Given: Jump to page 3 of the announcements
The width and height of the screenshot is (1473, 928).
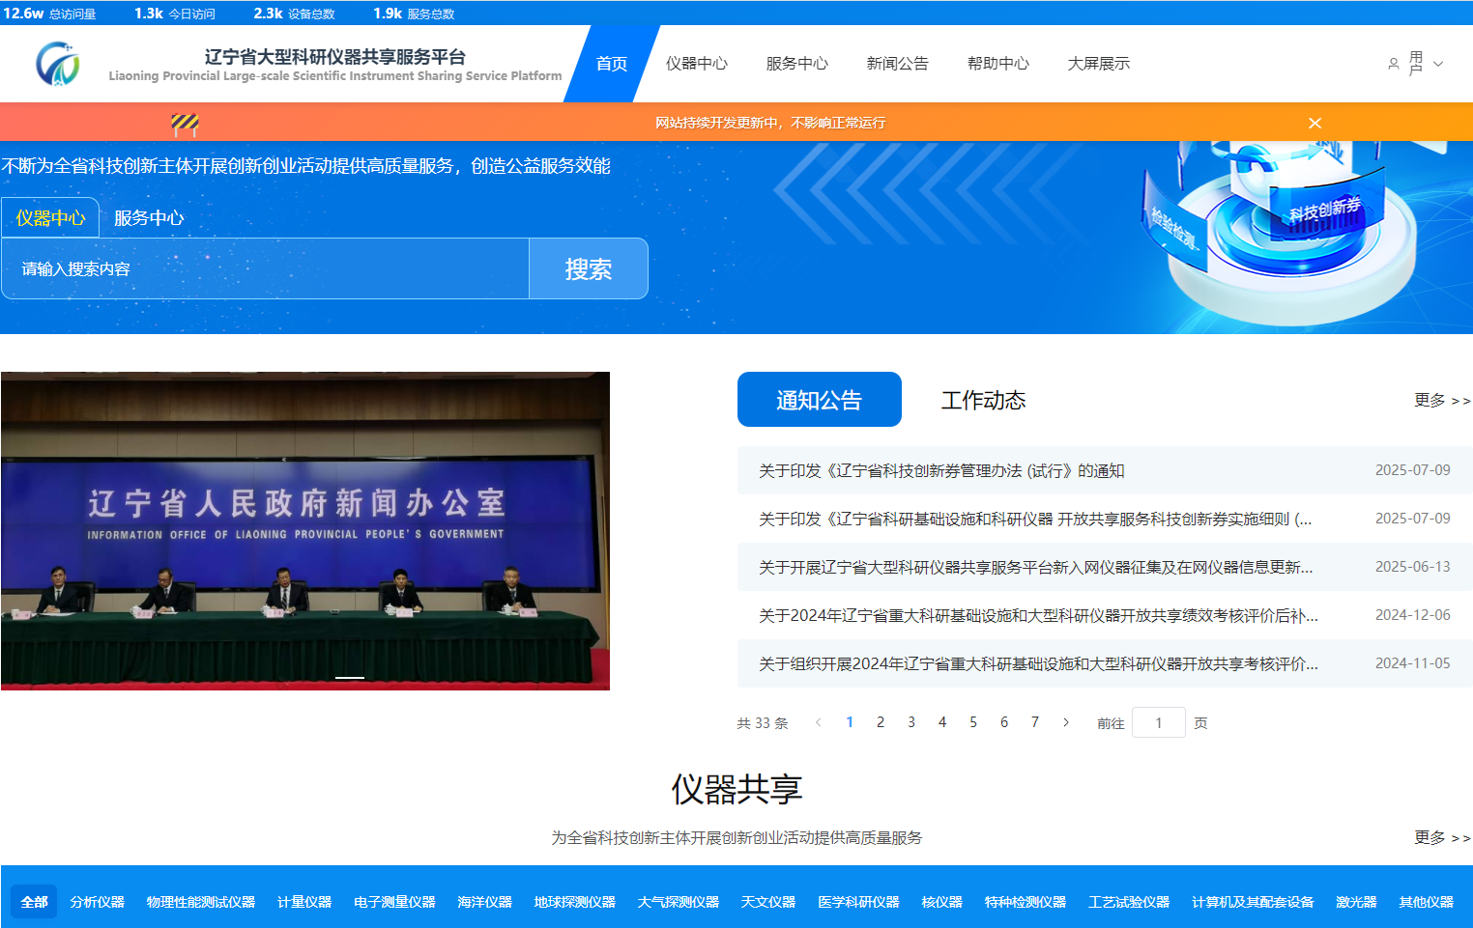Looking at the screenshot, I should coord(910,721).
